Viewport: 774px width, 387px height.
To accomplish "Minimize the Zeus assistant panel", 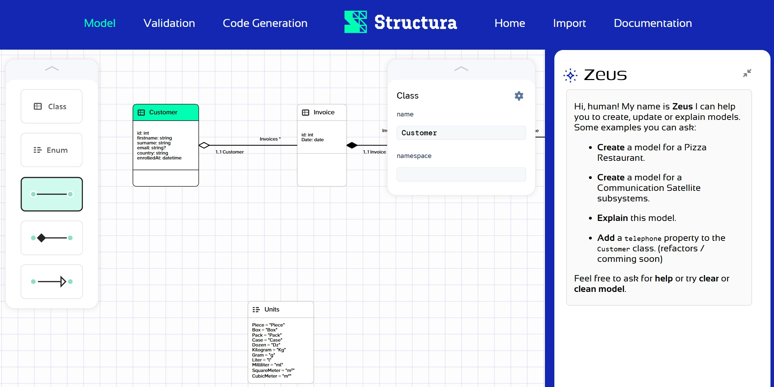I will (x=747, y=73).
